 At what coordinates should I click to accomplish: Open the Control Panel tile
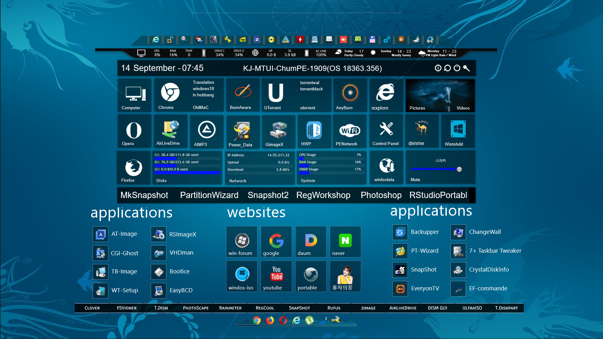tap(386, 131)
